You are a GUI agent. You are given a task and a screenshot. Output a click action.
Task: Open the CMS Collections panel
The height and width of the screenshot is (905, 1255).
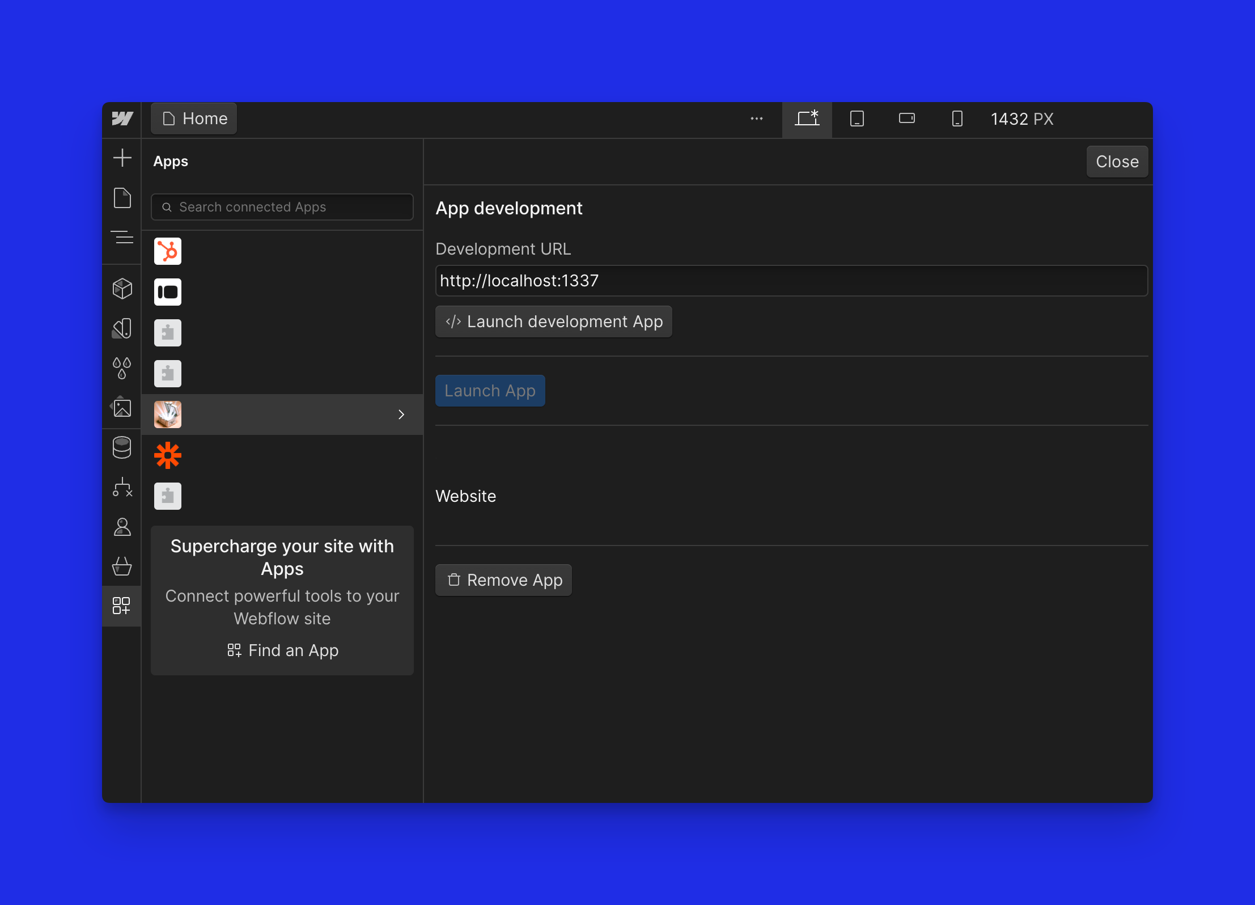122,447
